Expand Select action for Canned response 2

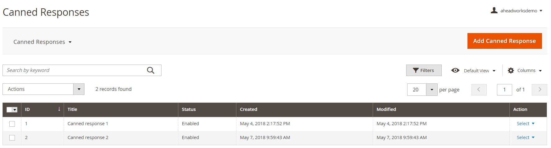pyautogui.click(x=526, y=137)
